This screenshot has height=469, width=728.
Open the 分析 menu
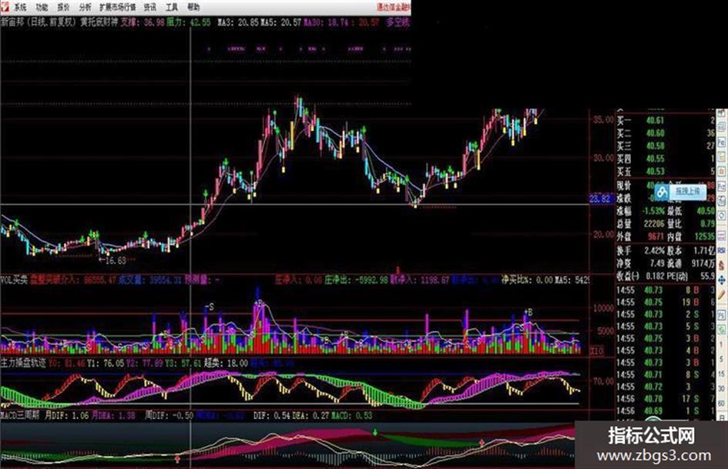tap(85, 7)
